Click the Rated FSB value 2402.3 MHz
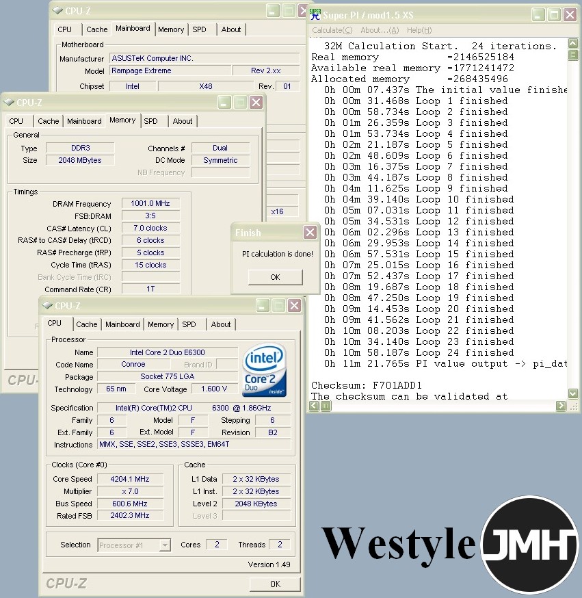The image size is (582, 598). pos(130,516)
